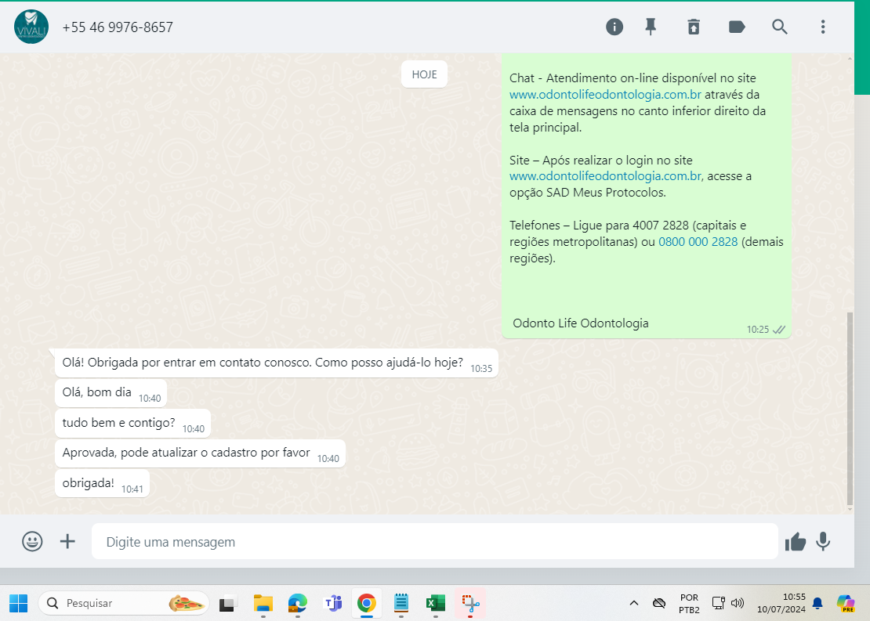Open the Windows Start menu
This screenshot has width=870, height=621.
pyautogui.click(x=18, y=603)
